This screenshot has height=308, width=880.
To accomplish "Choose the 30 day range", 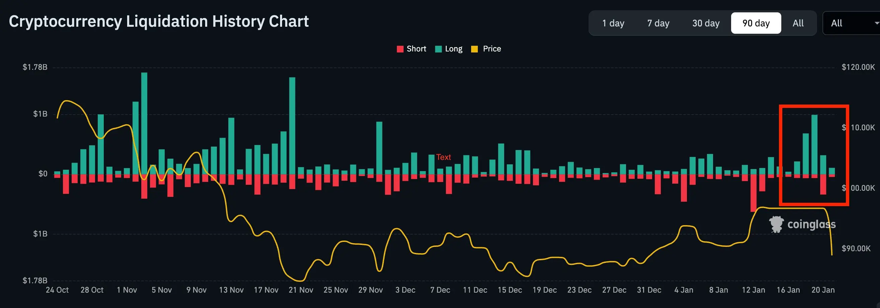I will click(x=706, y=23).
